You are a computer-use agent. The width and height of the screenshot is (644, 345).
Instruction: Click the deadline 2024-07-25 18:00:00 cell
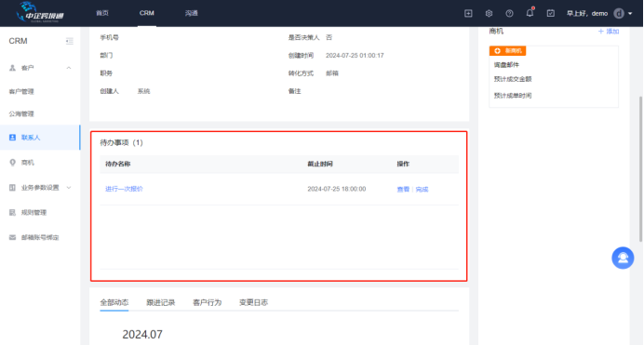click(336, 189)
